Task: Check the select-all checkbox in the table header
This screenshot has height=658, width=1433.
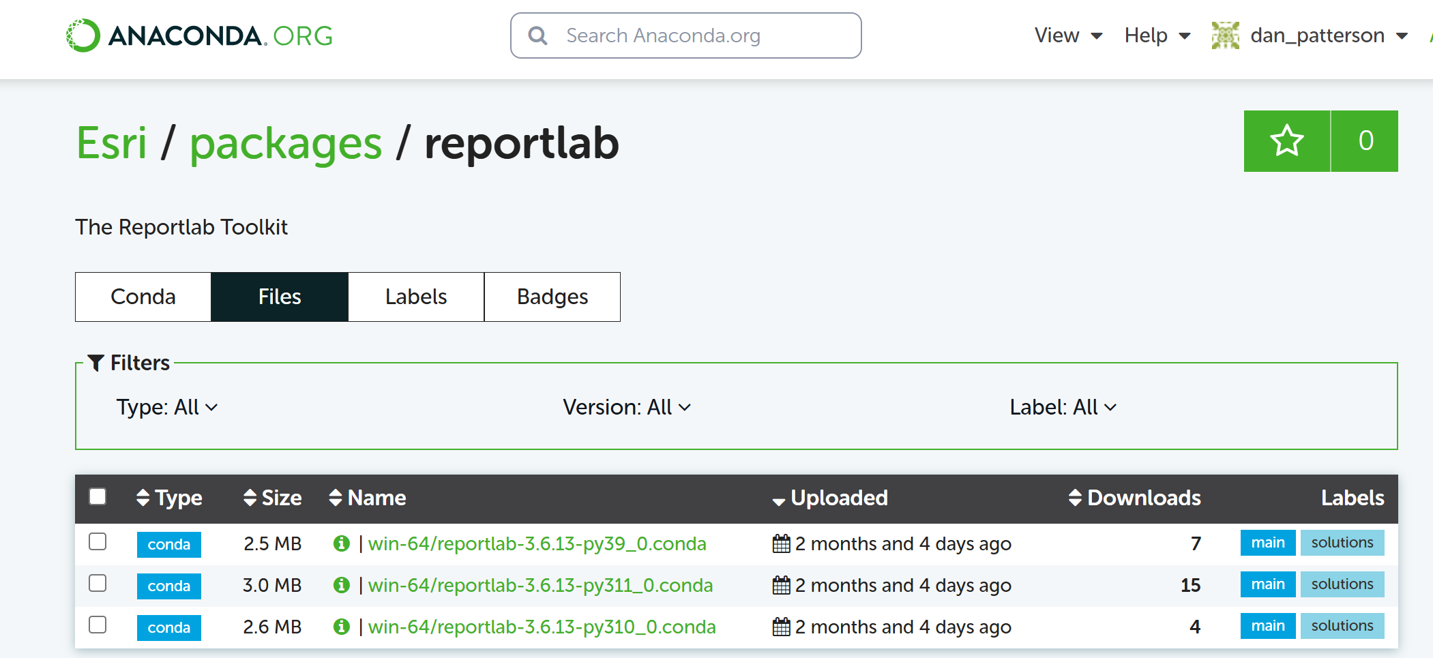Action: pyautogui.click(x=97, y=498)
